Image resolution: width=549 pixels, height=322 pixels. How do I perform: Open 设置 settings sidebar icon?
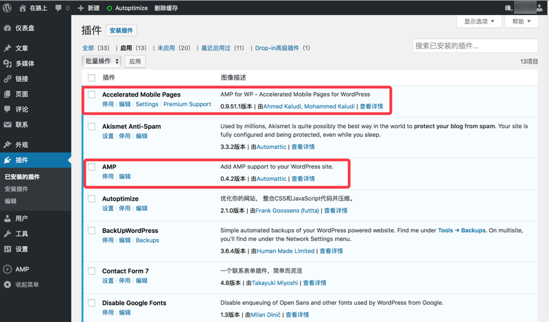pyautogui.click(x=8, y=249)
